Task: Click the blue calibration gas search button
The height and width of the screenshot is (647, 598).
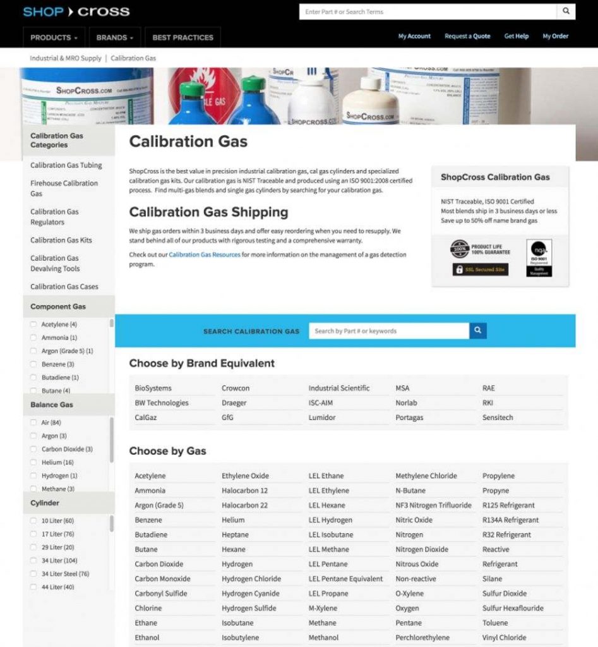Action: (x=477, y=330)
